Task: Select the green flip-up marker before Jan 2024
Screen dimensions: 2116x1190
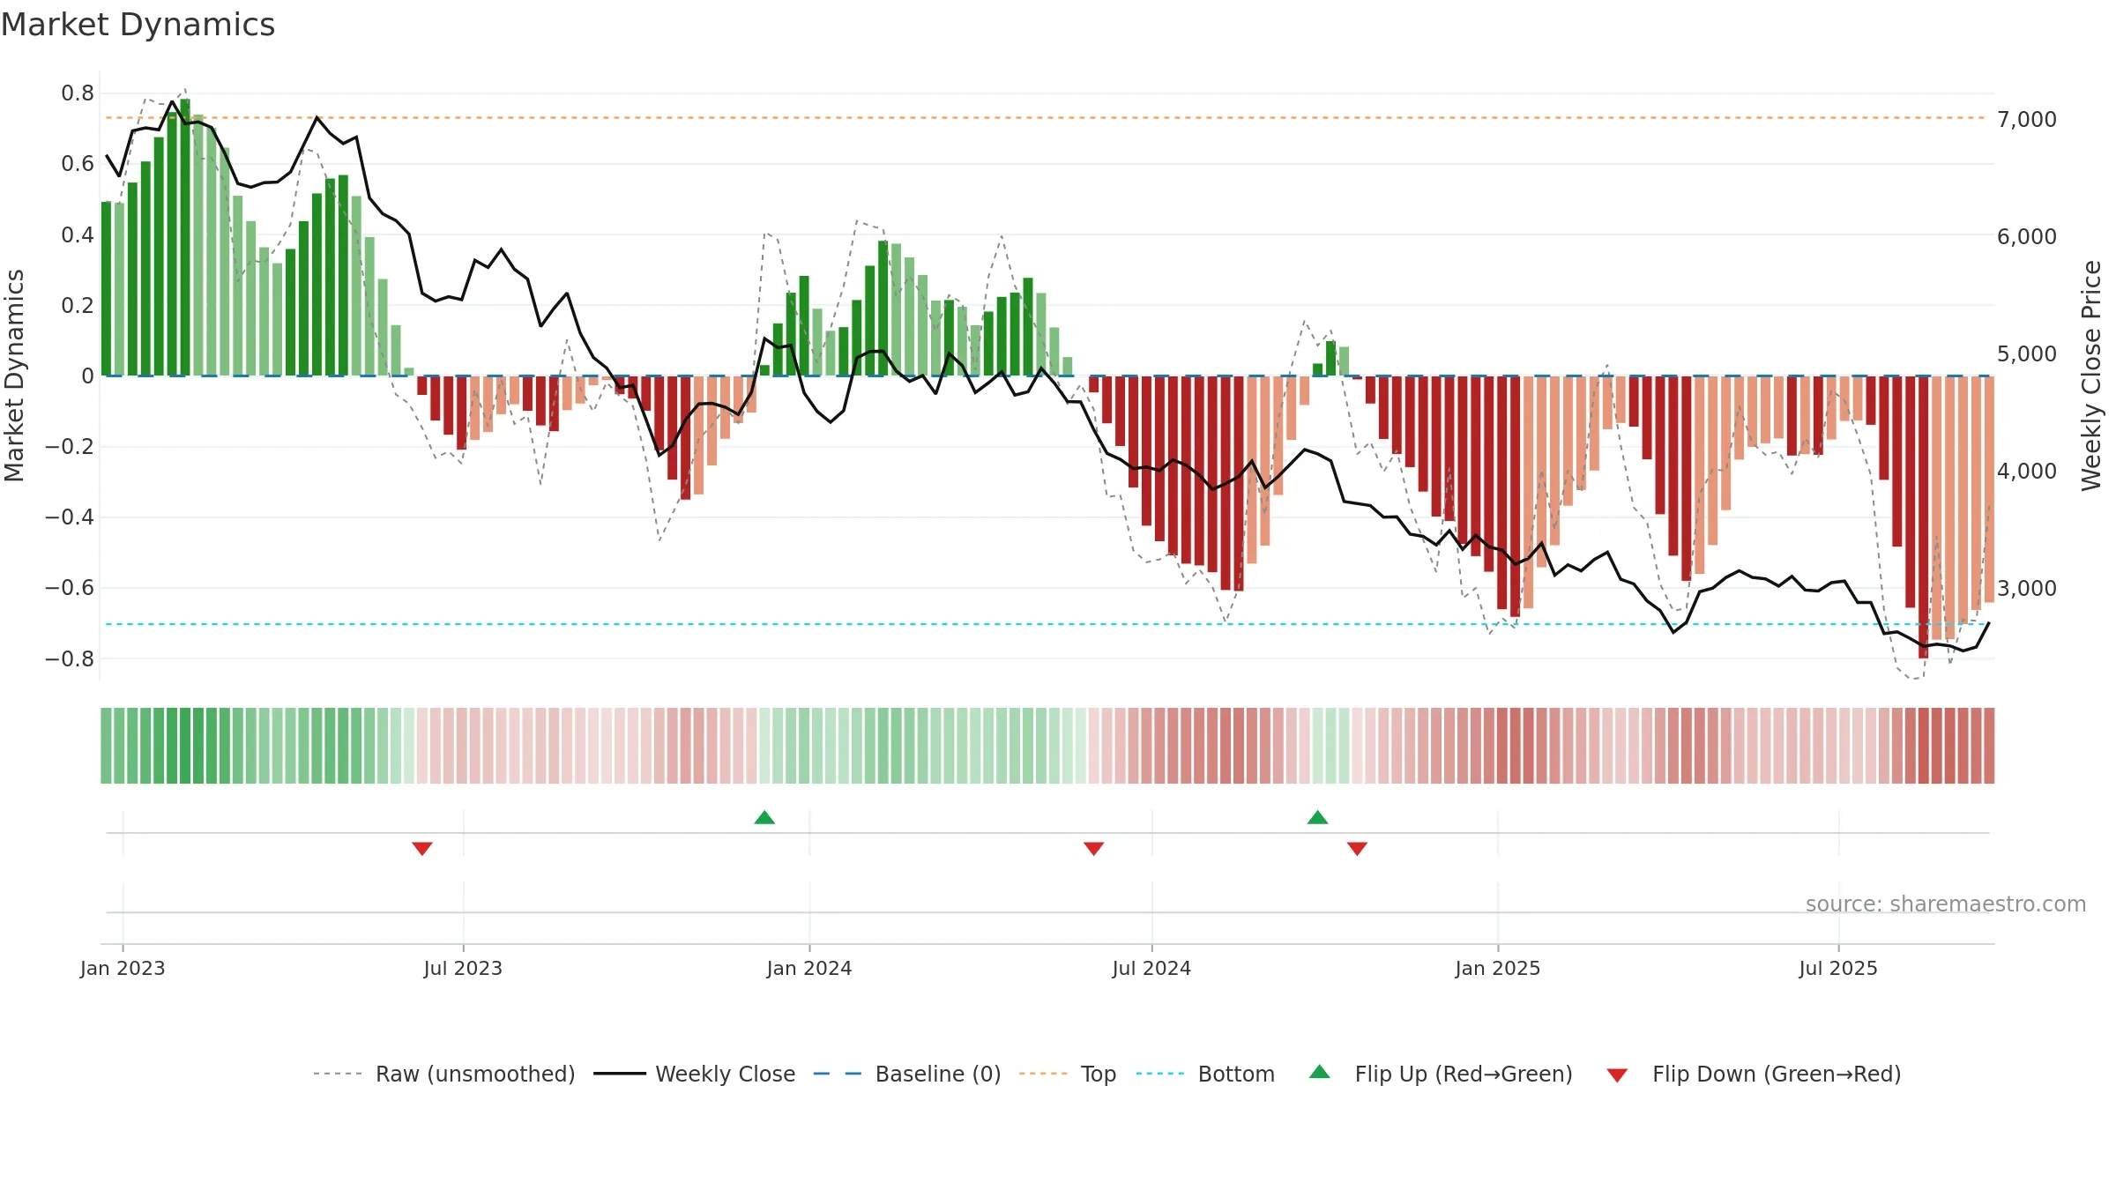Action: [764, 817]
